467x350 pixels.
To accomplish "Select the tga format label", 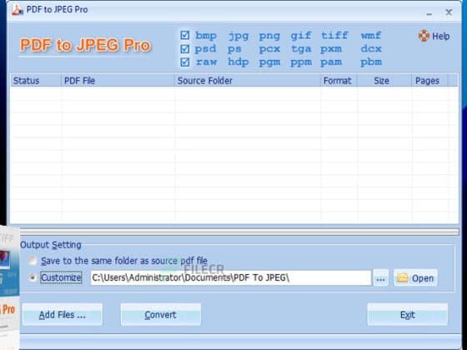I will [x=301, y=49].
